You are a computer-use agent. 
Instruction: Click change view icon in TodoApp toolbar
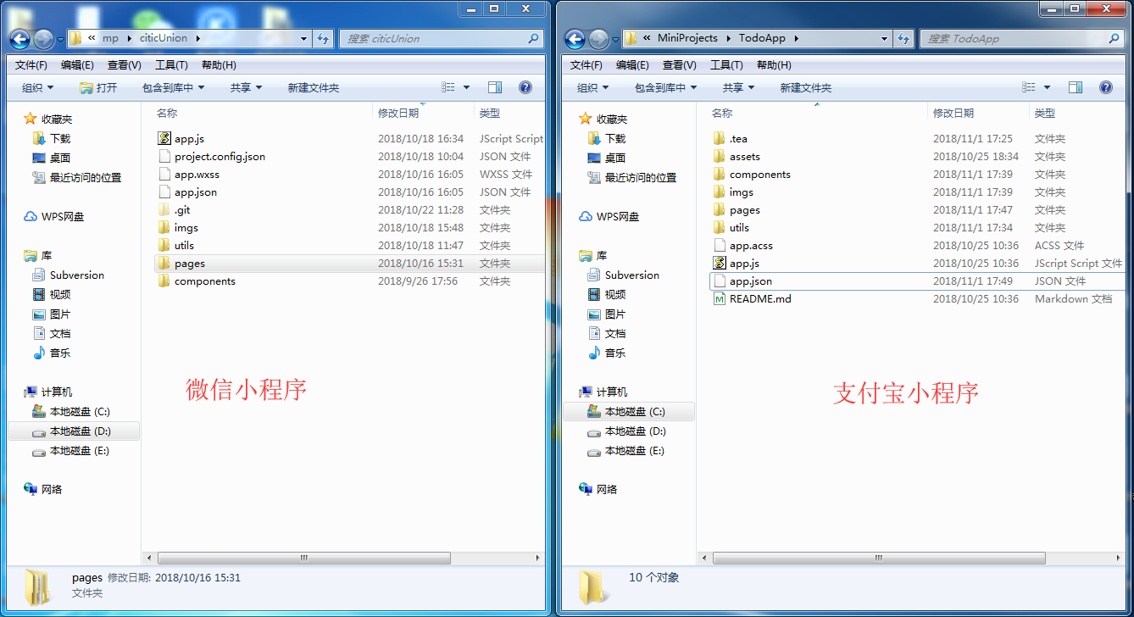pyautogui.click(x=1030, y=87)
